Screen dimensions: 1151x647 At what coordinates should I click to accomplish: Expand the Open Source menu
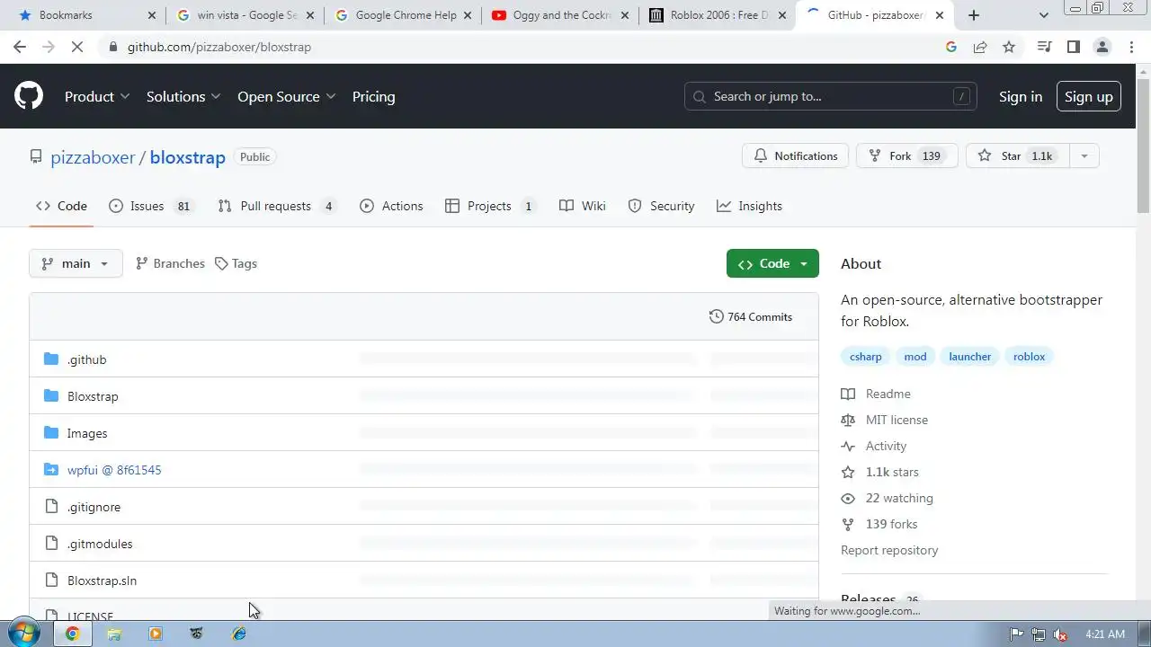pos(287,96)
